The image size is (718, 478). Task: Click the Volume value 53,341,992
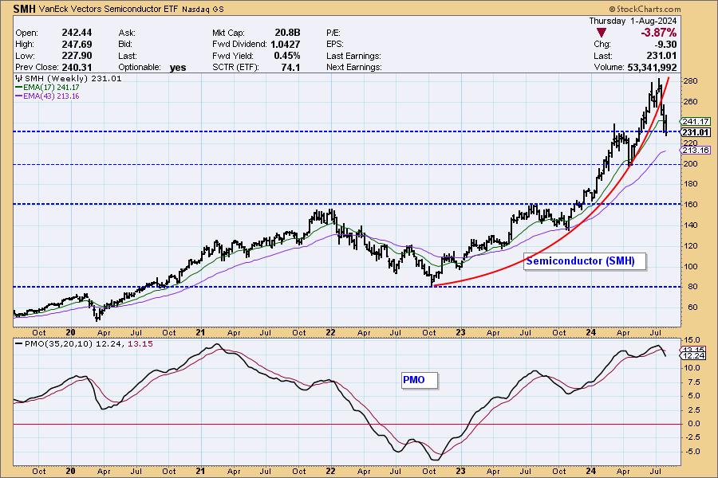(x=651, y=67)
